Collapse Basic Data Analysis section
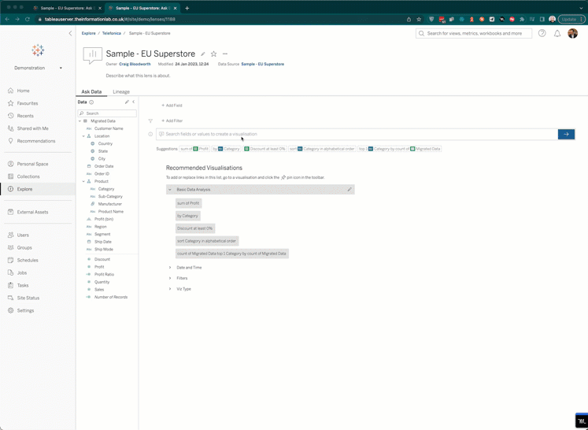 click(170, 190)
